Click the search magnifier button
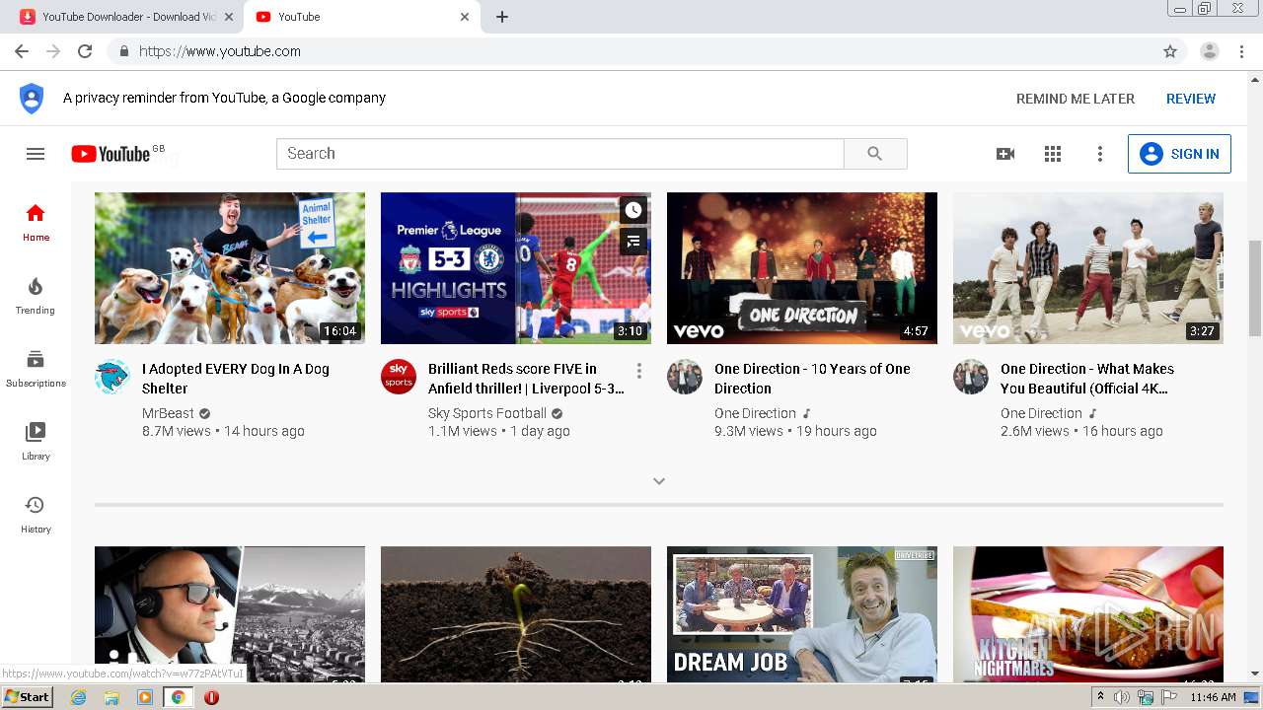1263x710 pixels. coord(875,154)
